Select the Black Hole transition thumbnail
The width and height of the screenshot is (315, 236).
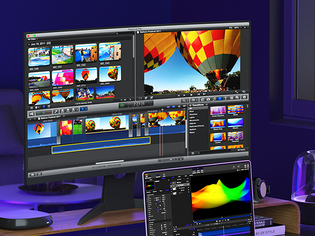pyautogui.click(x=217, y=125)
